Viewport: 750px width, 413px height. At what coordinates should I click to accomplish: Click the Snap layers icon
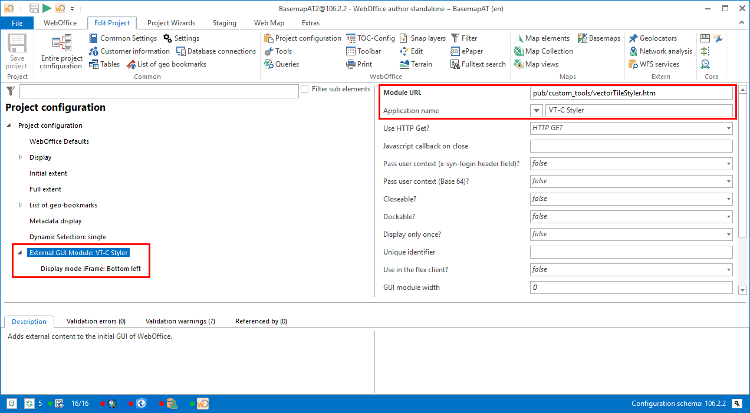pos(422,38)
